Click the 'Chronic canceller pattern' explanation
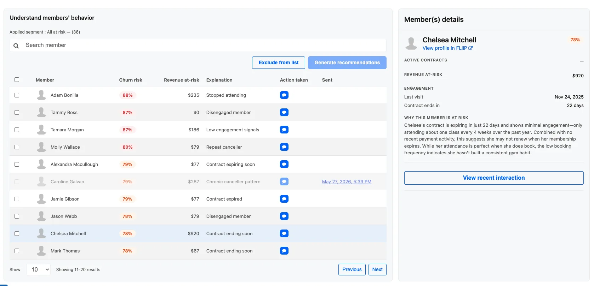 point(233,181)
